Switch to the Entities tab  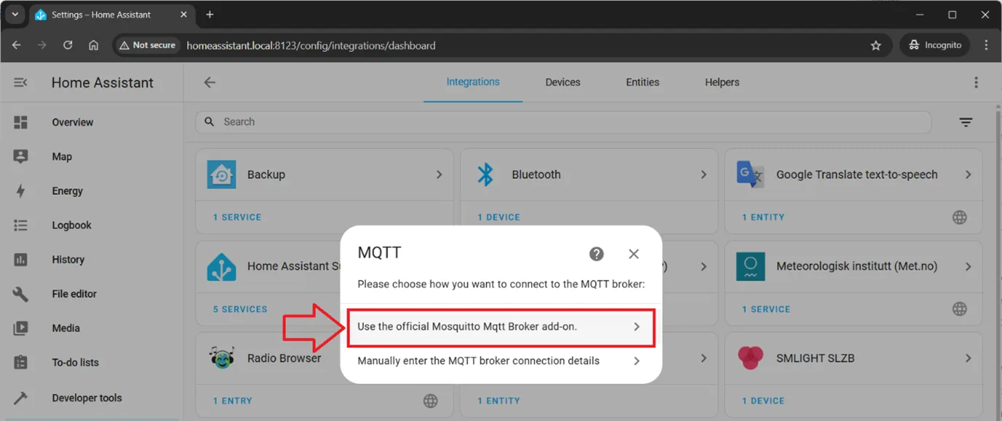click(x=642, y=82)
